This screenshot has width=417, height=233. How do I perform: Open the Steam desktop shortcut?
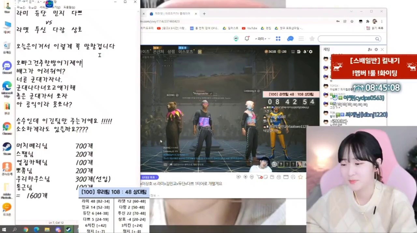7,147
